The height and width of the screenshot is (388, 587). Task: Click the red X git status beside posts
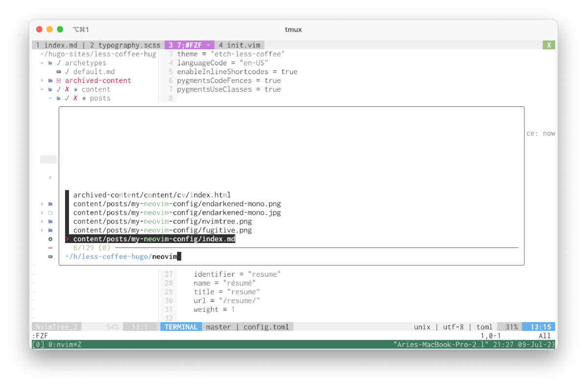pos(75,98)
